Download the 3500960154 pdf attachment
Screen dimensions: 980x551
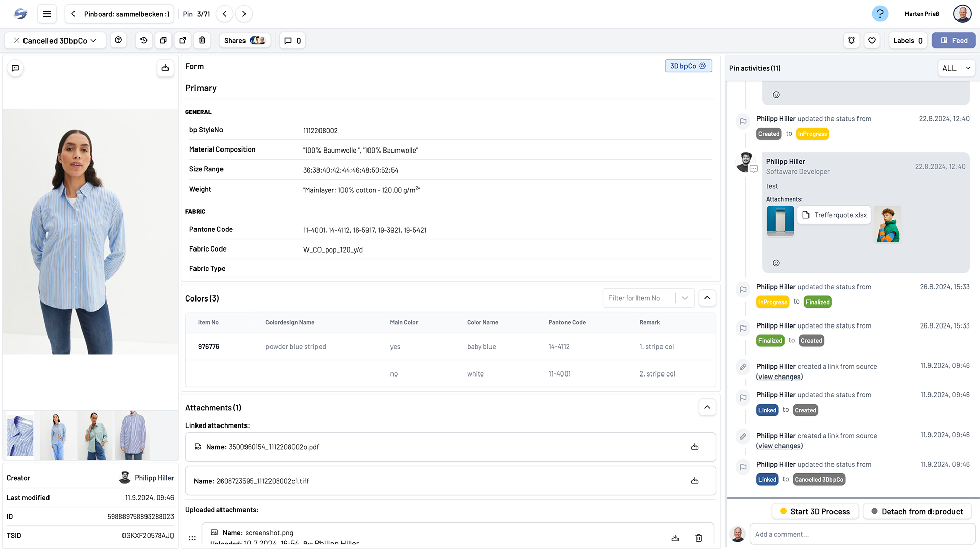point(694,447)
